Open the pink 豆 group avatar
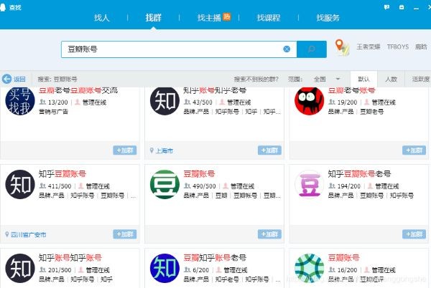The width and height of the screenshot is (431, 288). (x=310, y=184)
